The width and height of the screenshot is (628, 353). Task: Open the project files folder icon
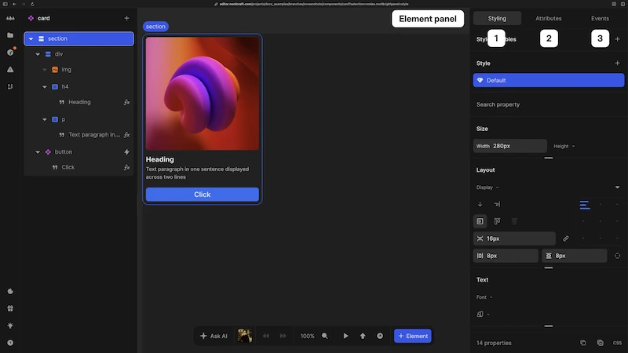[10, 35]
